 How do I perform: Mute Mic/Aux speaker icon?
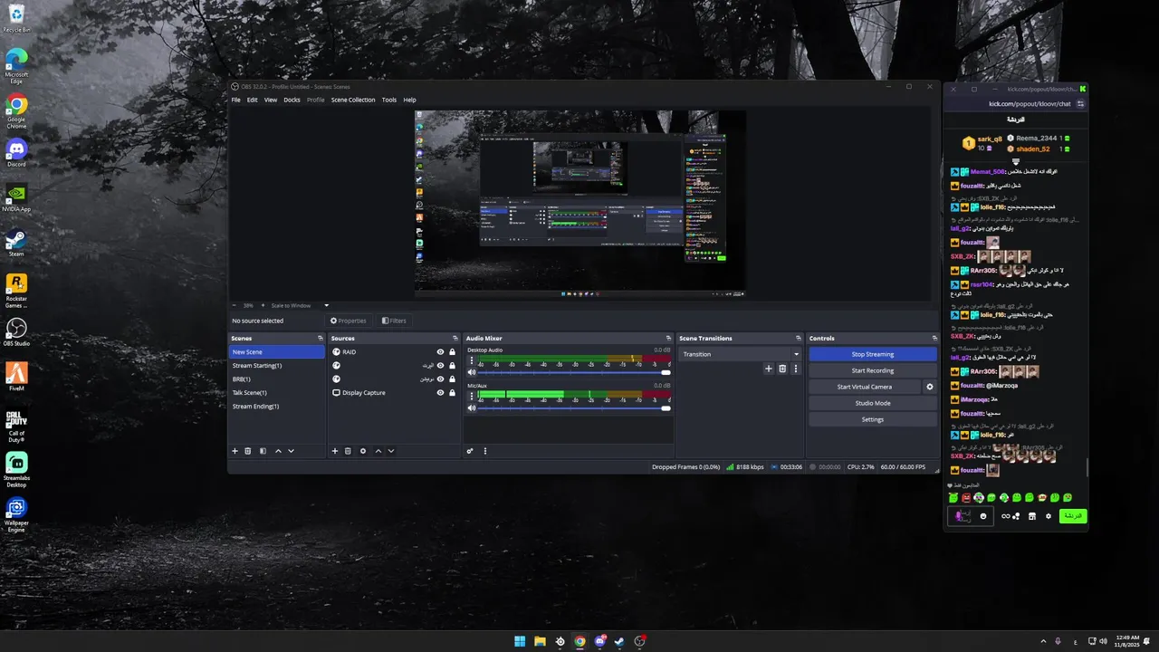pyautogui.click(x=471, y=408)
